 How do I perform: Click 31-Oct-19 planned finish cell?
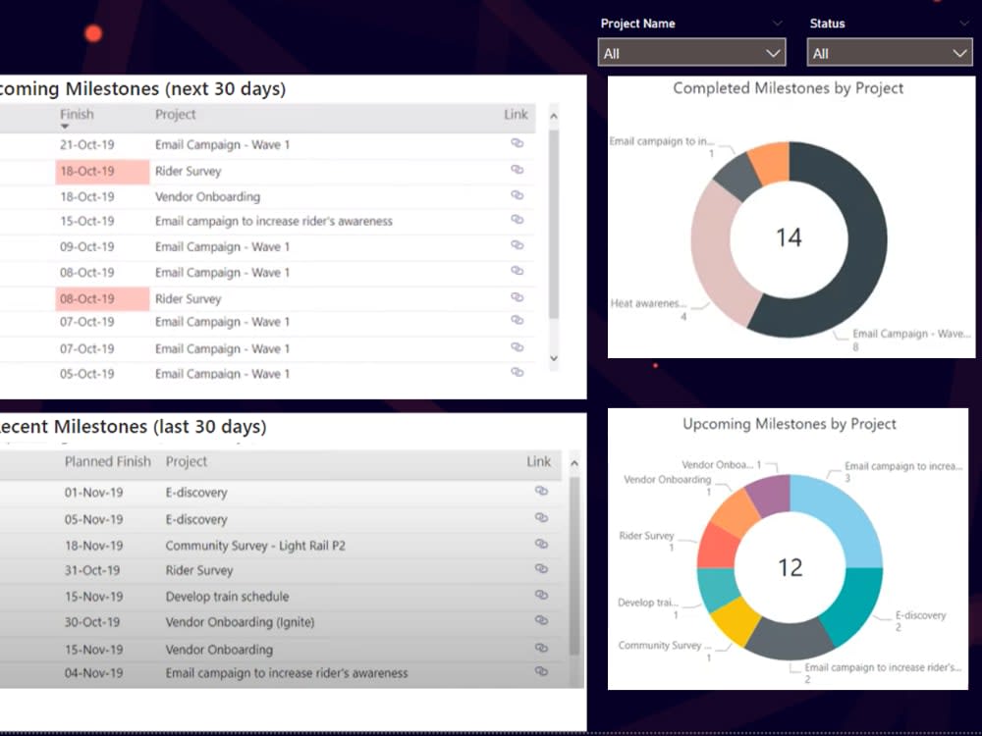[92, 571]
